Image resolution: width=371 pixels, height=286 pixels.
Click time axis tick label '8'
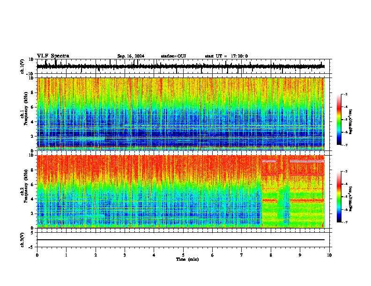point(271,255)
